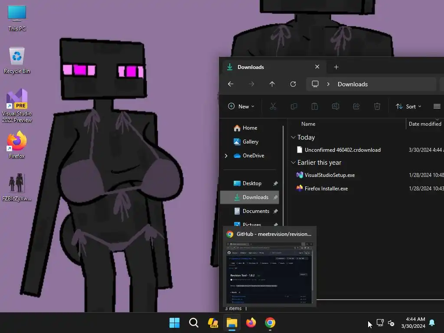The image size is (444, 333).
Task: Open Desktop quick access folder
Action: click(252, 183)
